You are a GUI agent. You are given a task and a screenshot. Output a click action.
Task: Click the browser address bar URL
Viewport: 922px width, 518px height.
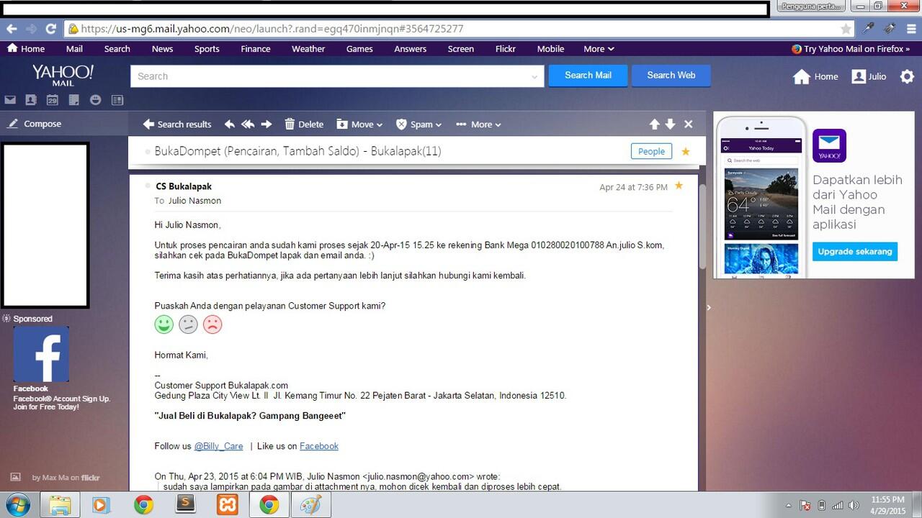pos(272,29)
